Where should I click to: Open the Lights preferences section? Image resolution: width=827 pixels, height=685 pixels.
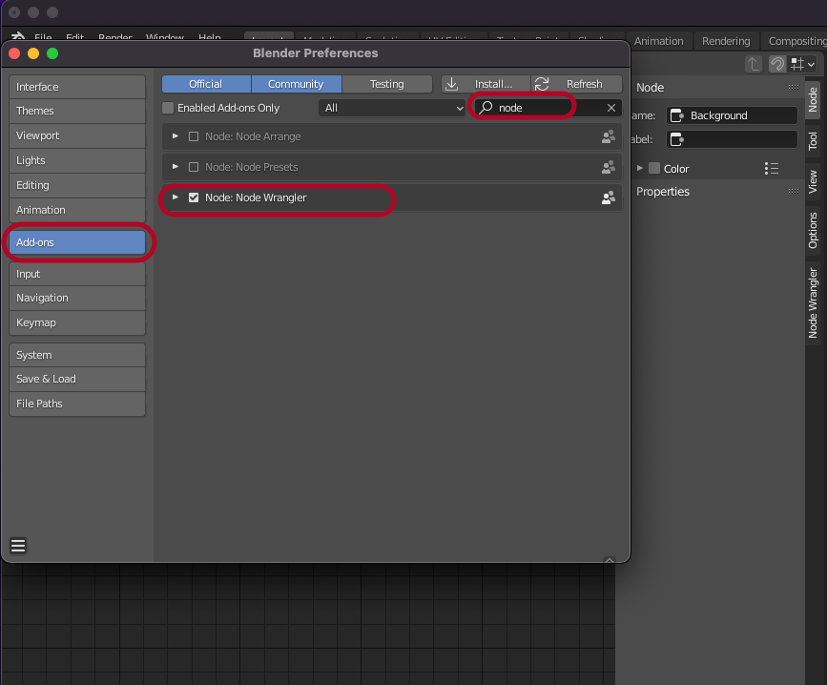77,161
